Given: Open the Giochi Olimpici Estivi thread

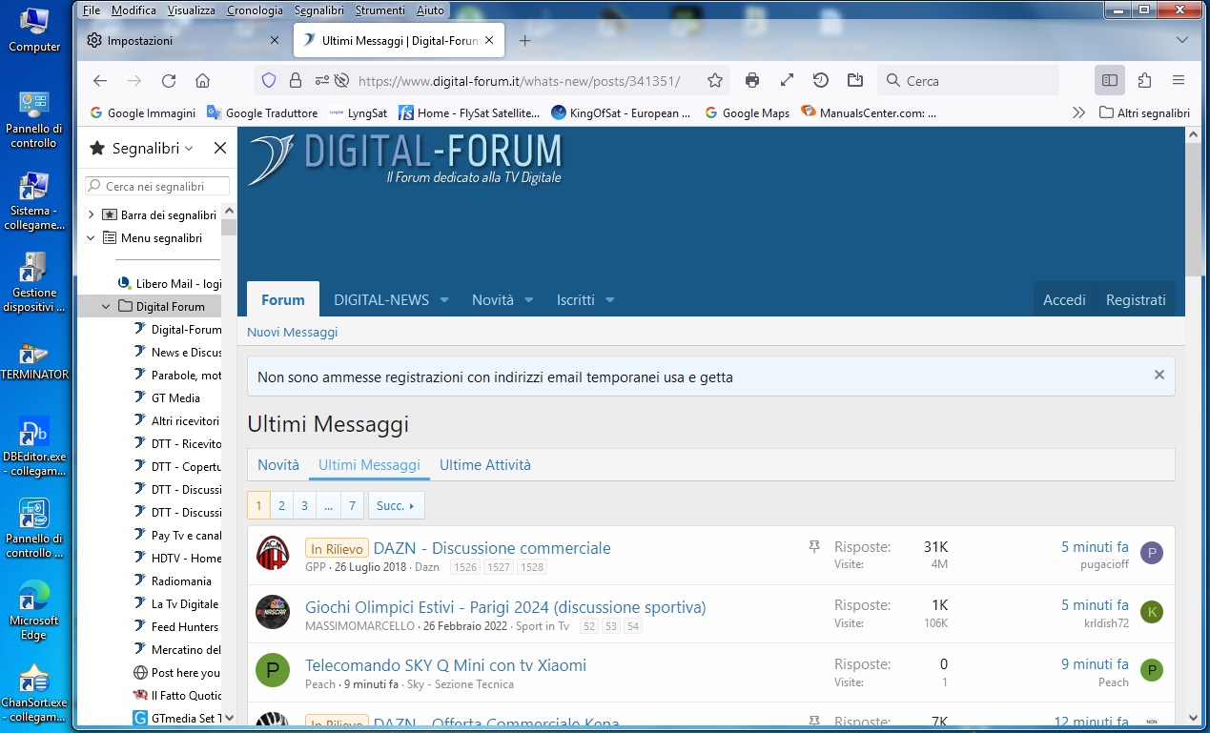Looking at the screenshot, I should (505, 607).
